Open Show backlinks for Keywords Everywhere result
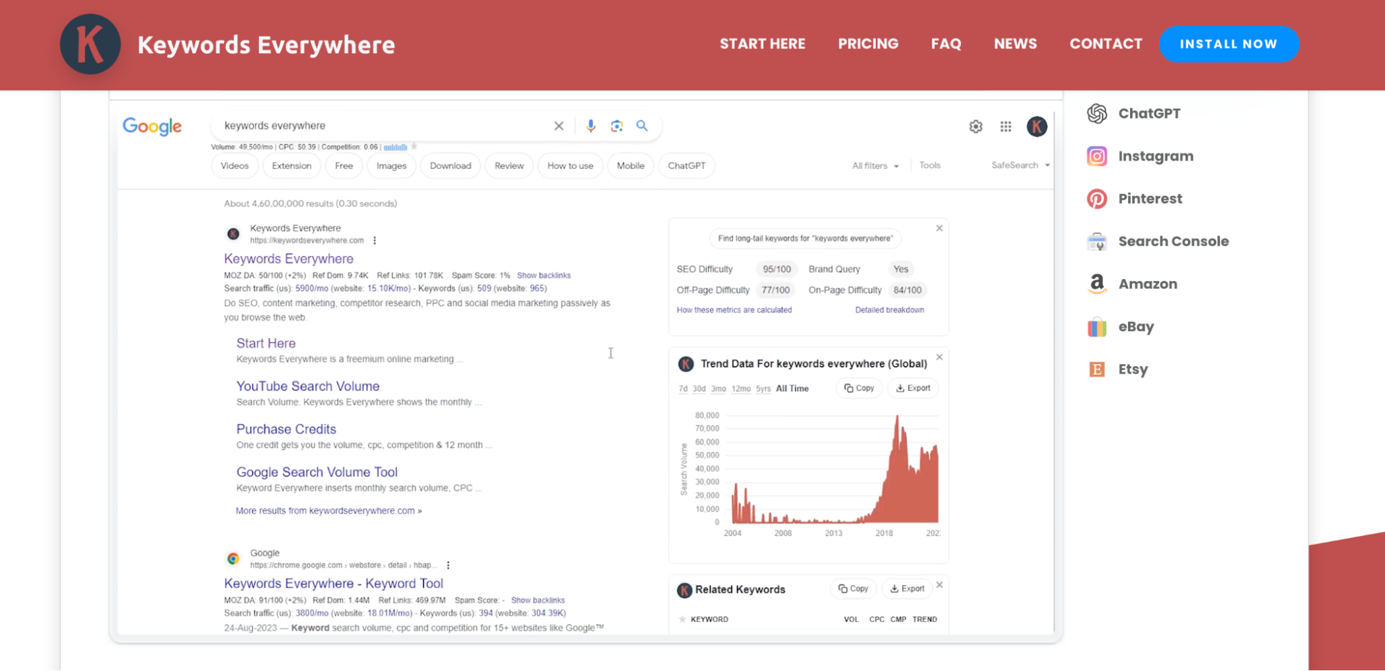This screenshot has width=1385, height=671. coord(544,276)
